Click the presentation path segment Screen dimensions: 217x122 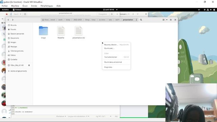click(128, 20)
